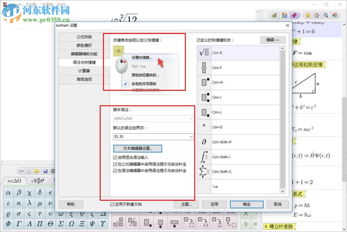347x232 pixels.
Task: Open favorites via the star icon
Action: [x=308, y=15]
